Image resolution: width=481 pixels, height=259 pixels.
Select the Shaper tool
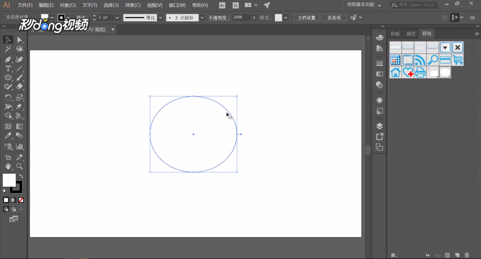point(8,87)
